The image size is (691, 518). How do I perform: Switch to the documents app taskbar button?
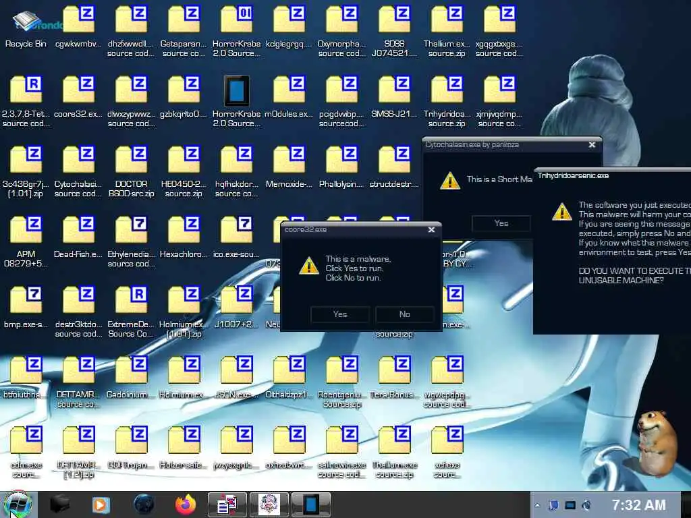click(x=227, y=505)
